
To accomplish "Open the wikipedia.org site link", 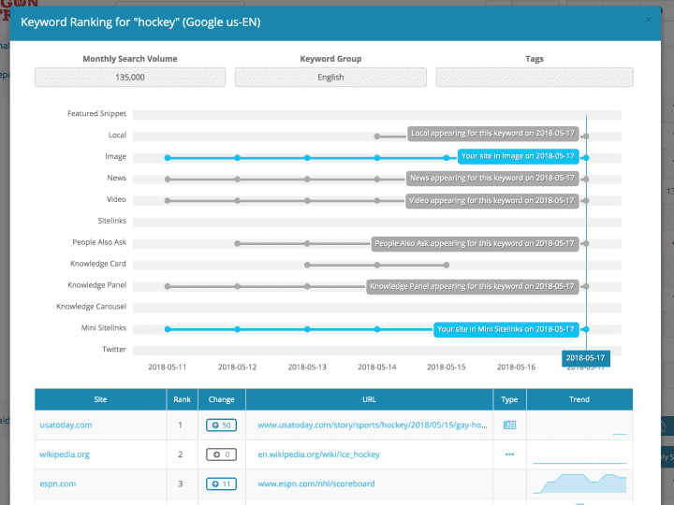I will [x=65, y=454].
